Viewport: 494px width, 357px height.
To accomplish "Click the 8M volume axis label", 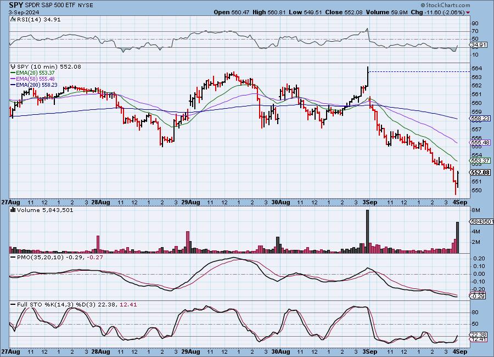I will tap(476, 210).
